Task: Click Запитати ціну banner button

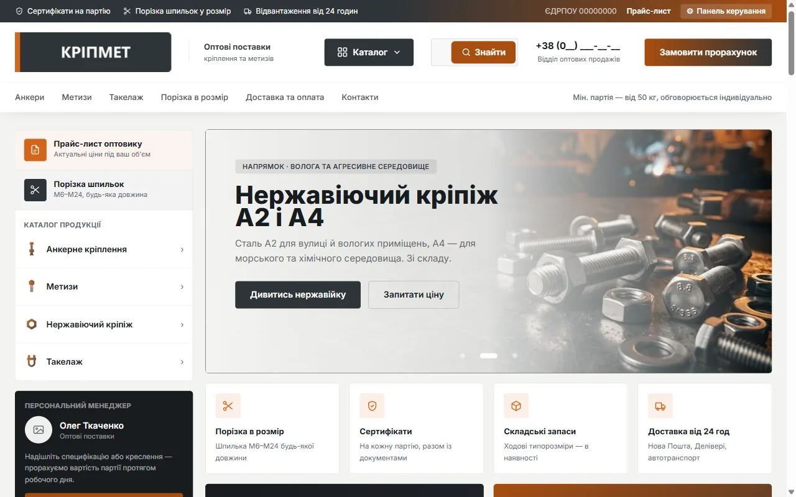Action: click(x=414, y=294)
